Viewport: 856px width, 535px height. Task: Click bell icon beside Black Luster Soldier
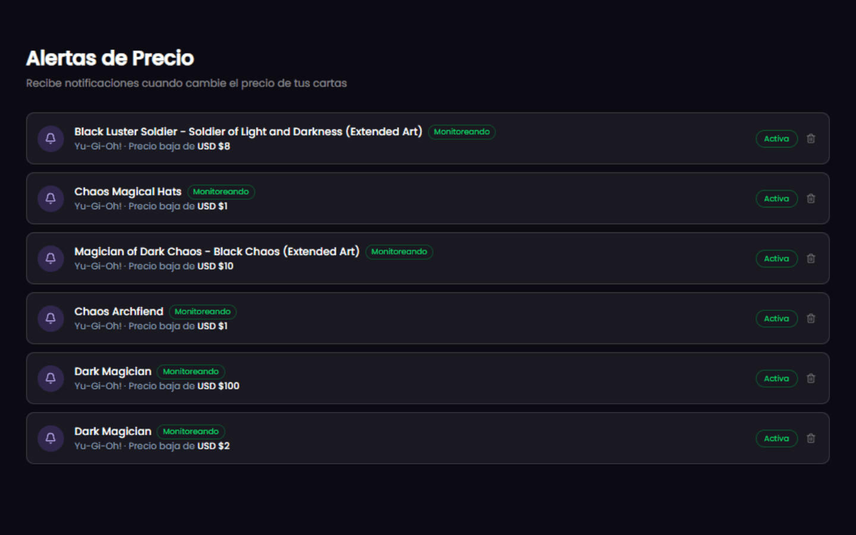point(51,139)
